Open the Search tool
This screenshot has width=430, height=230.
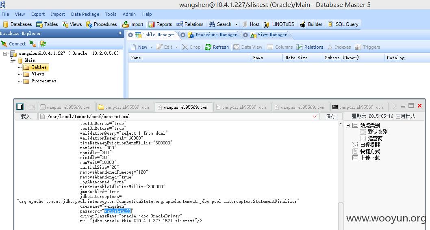(x=220, y=24)
